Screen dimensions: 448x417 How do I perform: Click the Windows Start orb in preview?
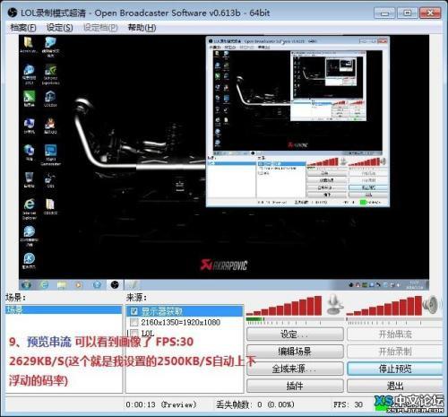click(26, 284)
